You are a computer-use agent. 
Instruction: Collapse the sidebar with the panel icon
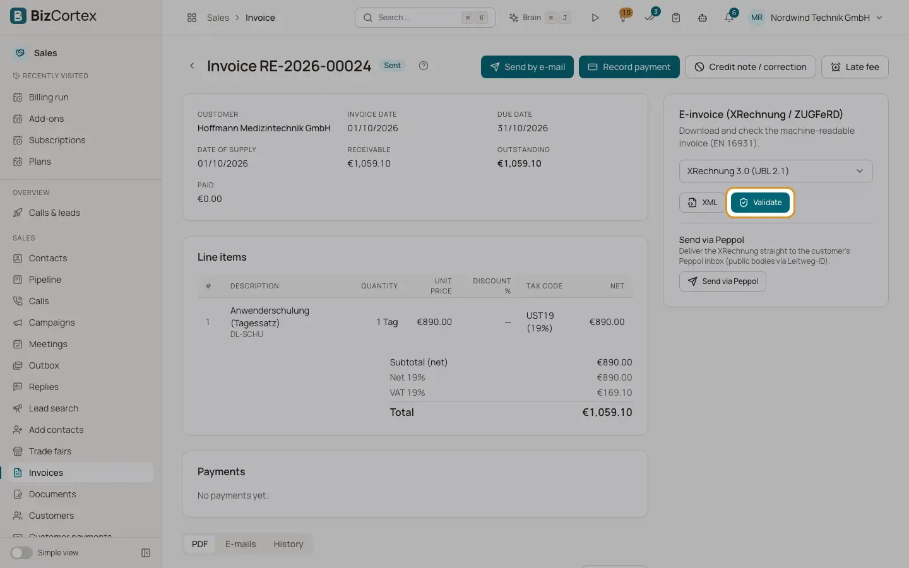[146, 553]
